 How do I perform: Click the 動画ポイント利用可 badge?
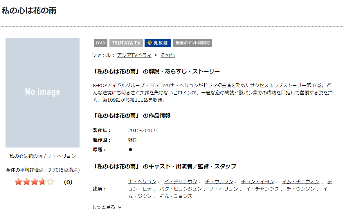tap(192, 43)
